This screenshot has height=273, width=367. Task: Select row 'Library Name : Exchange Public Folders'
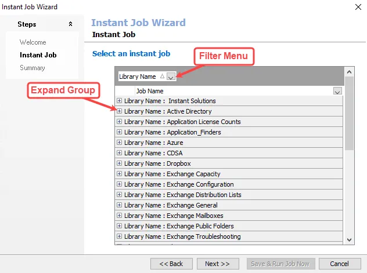click(229, 226)
